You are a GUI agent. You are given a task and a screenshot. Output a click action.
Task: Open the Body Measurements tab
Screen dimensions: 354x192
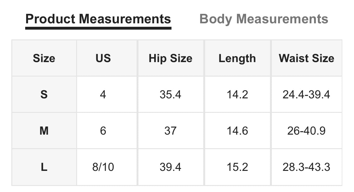(264, 19)
